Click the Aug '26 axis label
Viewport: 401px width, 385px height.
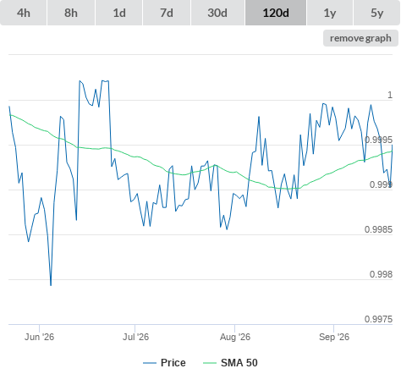[x=235, y=337]
